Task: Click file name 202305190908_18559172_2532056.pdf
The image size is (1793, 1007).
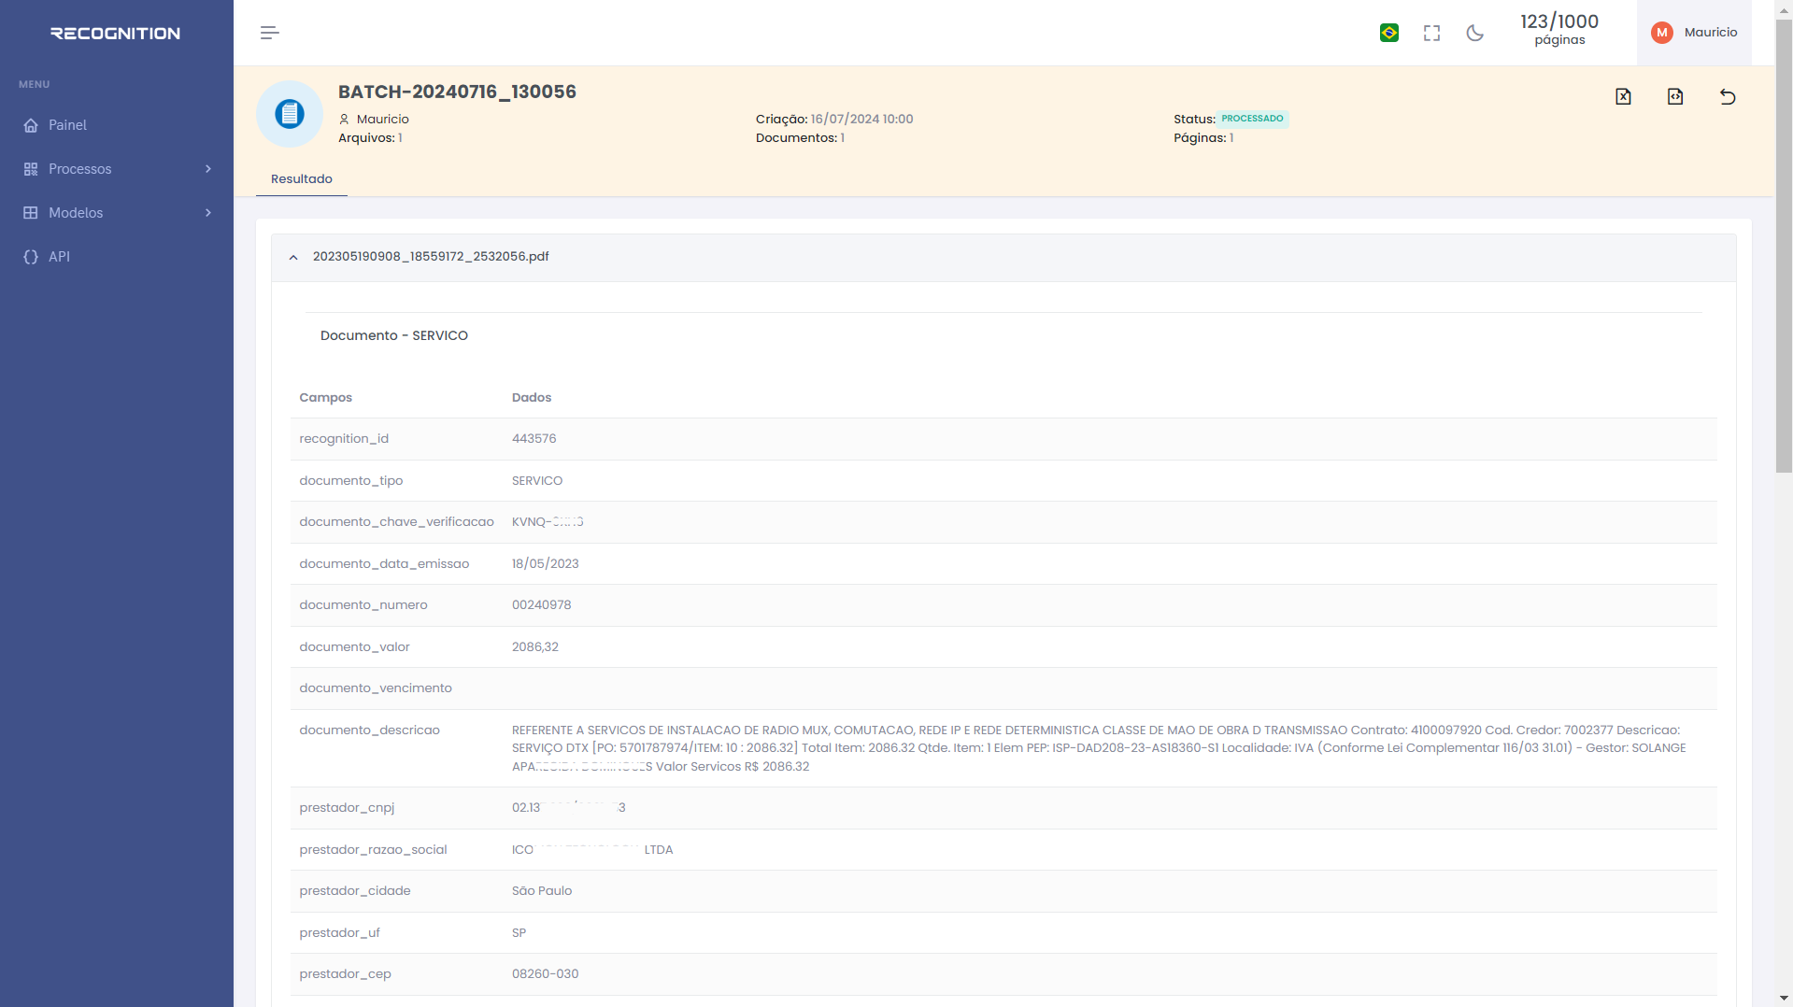Action: 431,257
